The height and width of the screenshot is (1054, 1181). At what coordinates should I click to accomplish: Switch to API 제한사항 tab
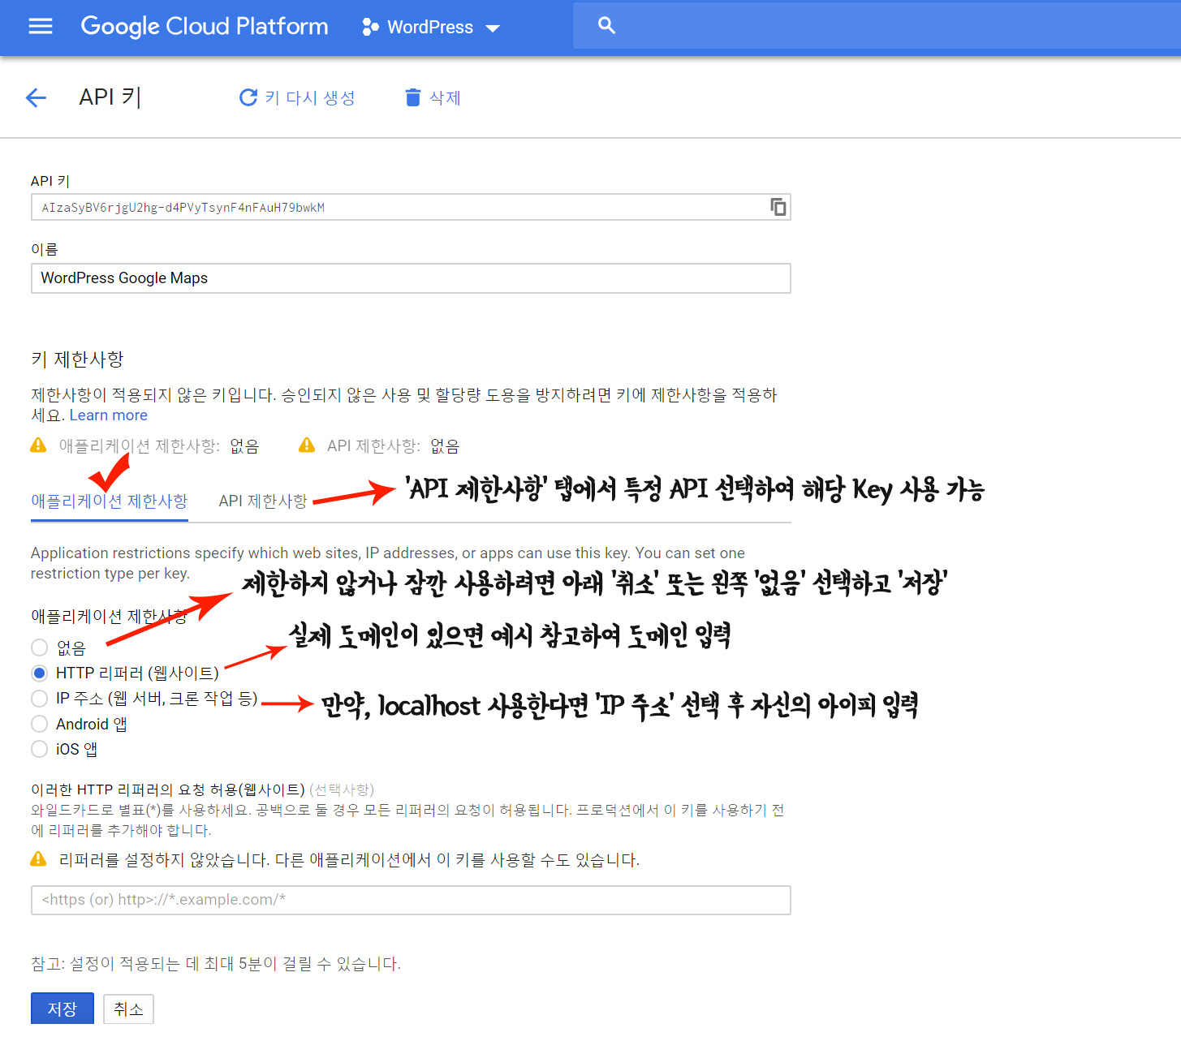click(x=263, y=501)
